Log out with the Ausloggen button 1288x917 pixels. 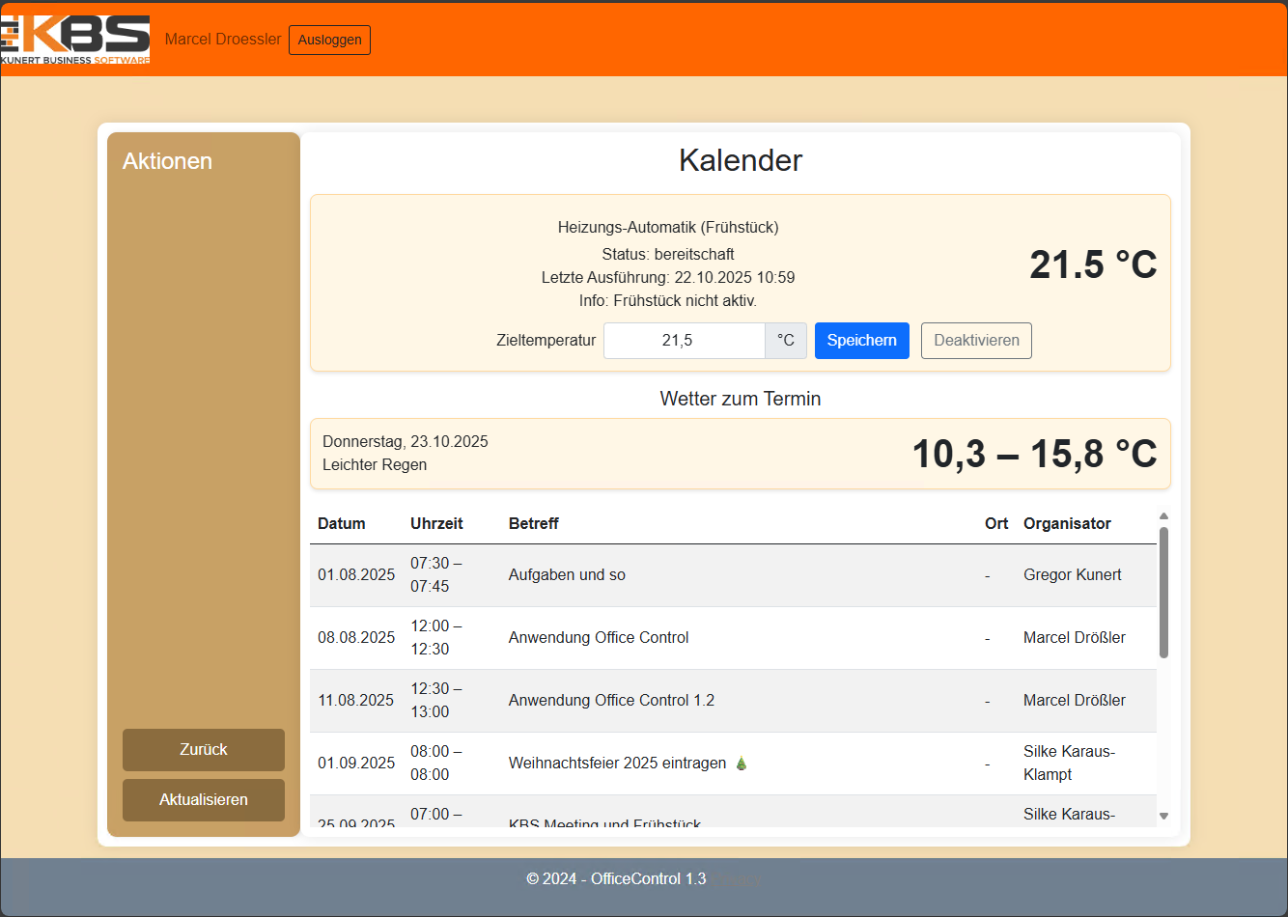(x=329, y=40)
